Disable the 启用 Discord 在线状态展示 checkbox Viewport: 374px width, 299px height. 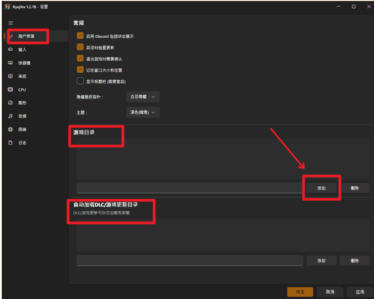80,36
